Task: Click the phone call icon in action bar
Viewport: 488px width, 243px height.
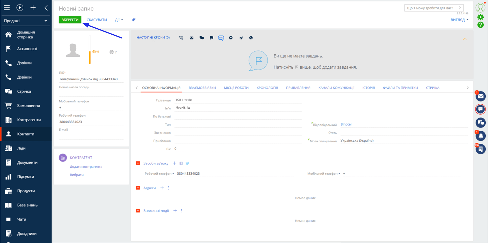Action: coord(181,38)
